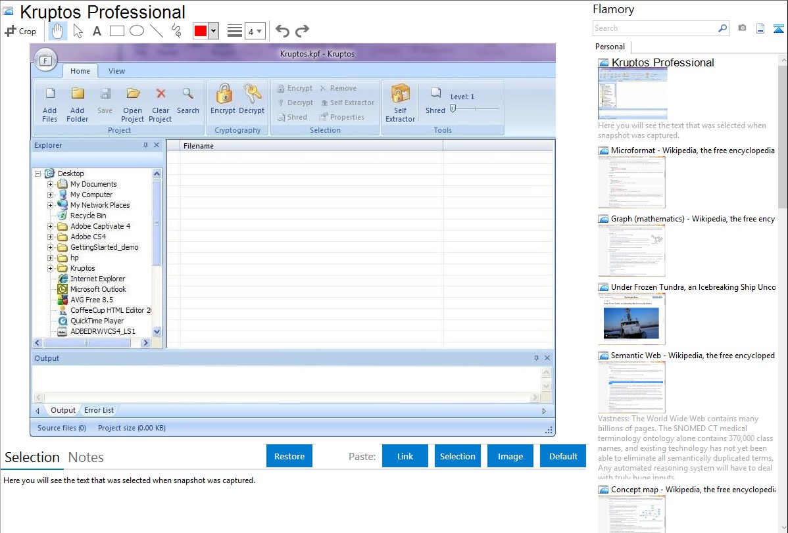Click the redo arrow
Screen dimensions: 788x533
pos(302,31)
